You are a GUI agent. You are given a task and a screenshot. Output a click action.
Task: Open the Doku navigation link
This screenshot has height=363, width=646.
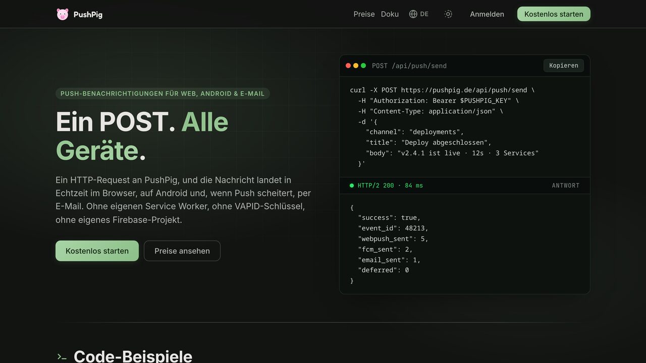tap(390, 14)
